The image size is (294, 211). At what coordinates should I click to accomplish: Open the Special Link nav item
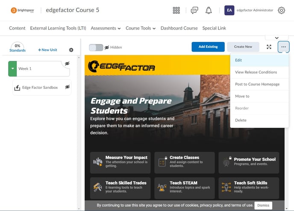214,28
